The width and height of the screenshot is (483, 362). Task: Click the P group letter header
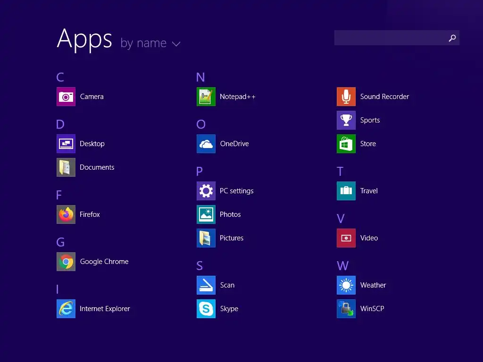click(200, 171)
